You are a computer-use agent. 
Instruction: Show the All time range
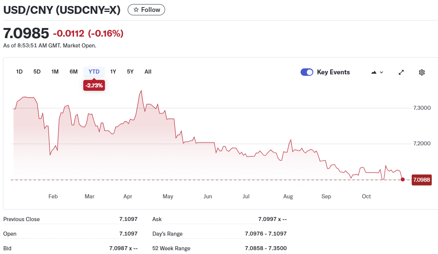point(148,72)
